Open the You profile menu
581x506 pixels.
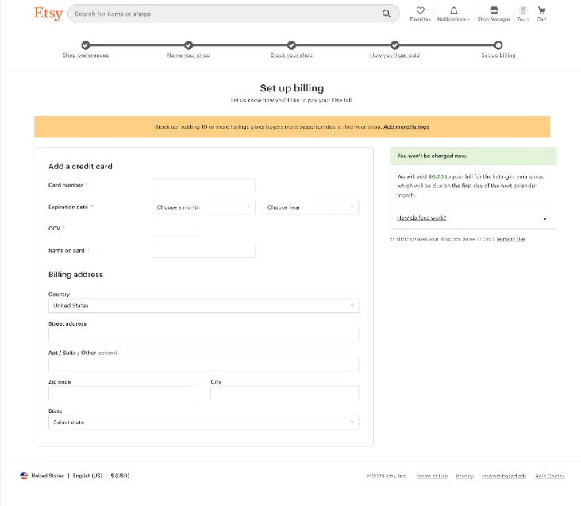[523, 11]
